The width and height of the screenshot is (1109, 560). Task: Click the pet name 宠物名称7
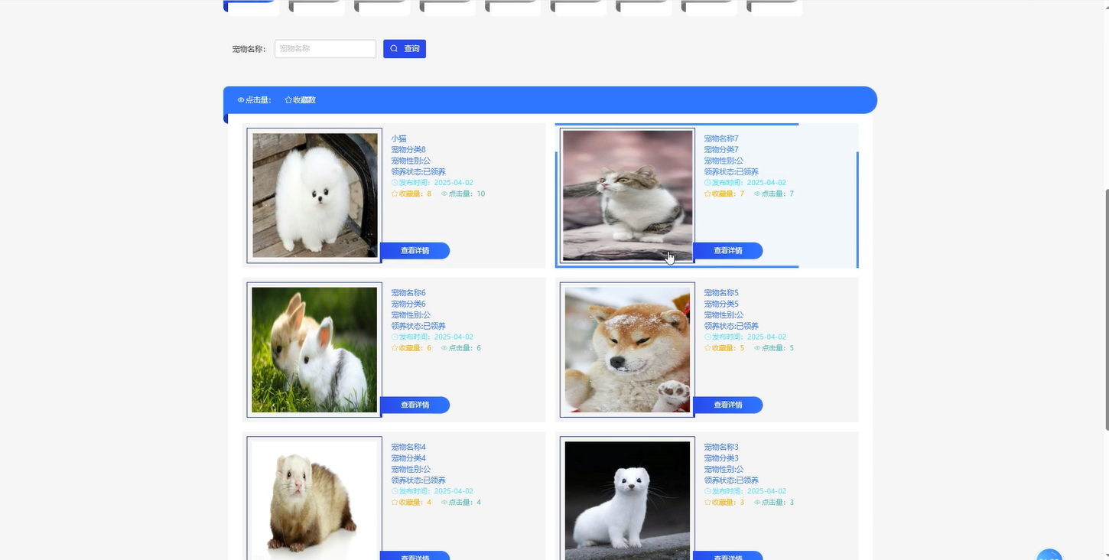click(x=721, y=138)
